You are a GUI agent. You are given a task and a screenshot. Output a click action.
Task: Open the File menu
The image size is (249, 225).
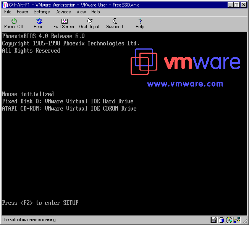[x=8, y=12]
